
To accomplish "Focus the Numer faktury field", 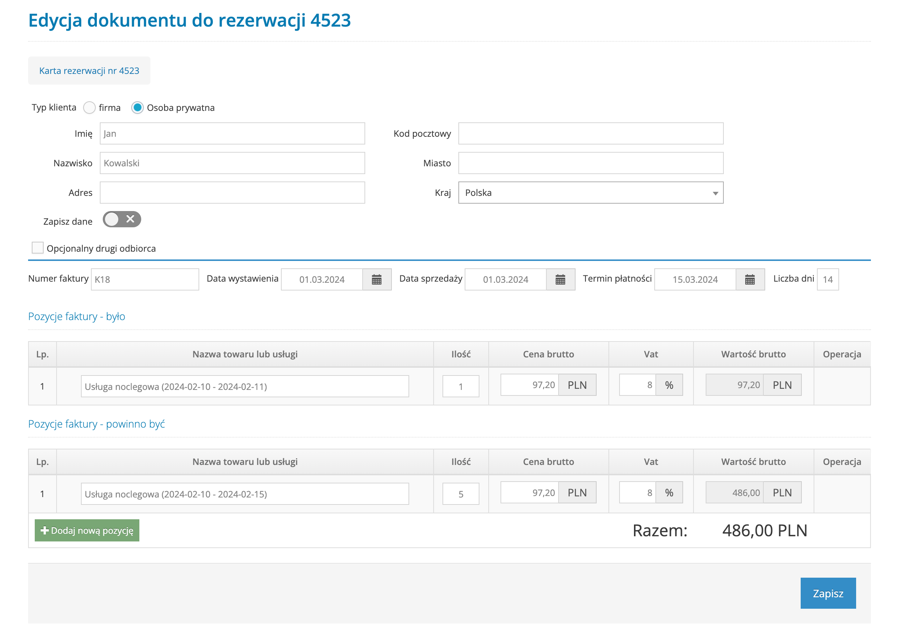I will click(145, 279).
